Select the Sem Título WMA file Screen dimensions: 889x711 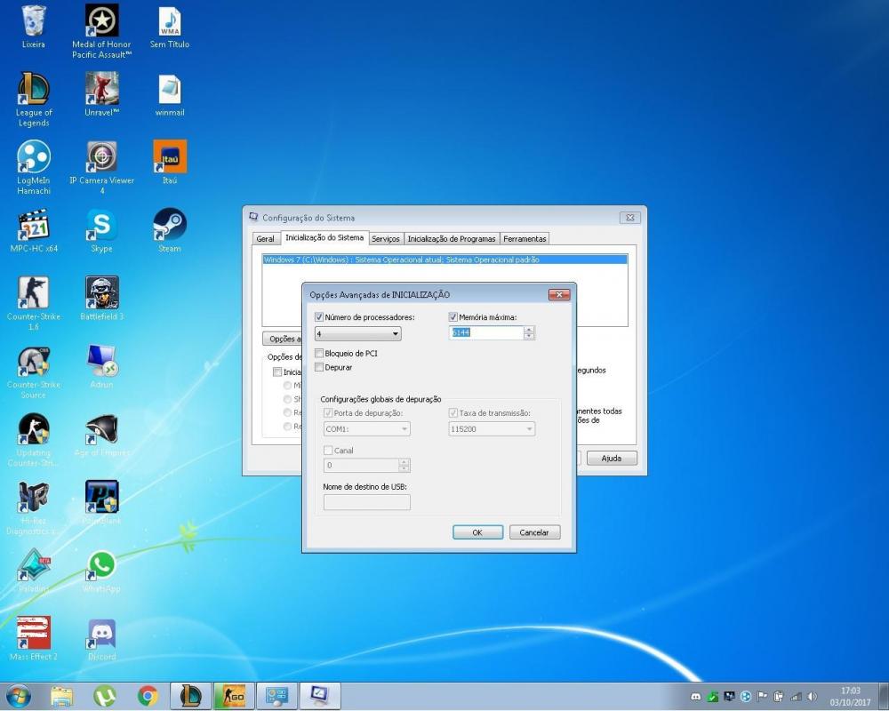(170, 27)
